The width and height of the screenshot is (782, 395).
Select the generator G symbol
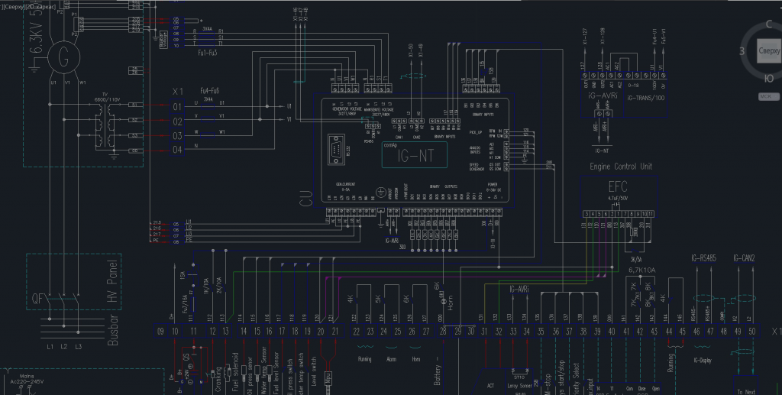63,57
